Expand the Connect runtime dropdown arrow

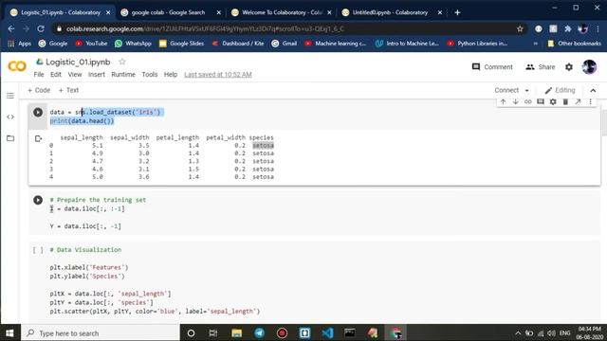[527, 91]
